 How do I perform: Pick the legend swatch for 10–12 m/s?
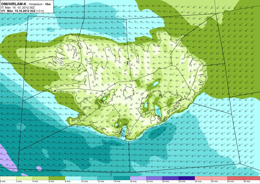(x=89, y=178)
